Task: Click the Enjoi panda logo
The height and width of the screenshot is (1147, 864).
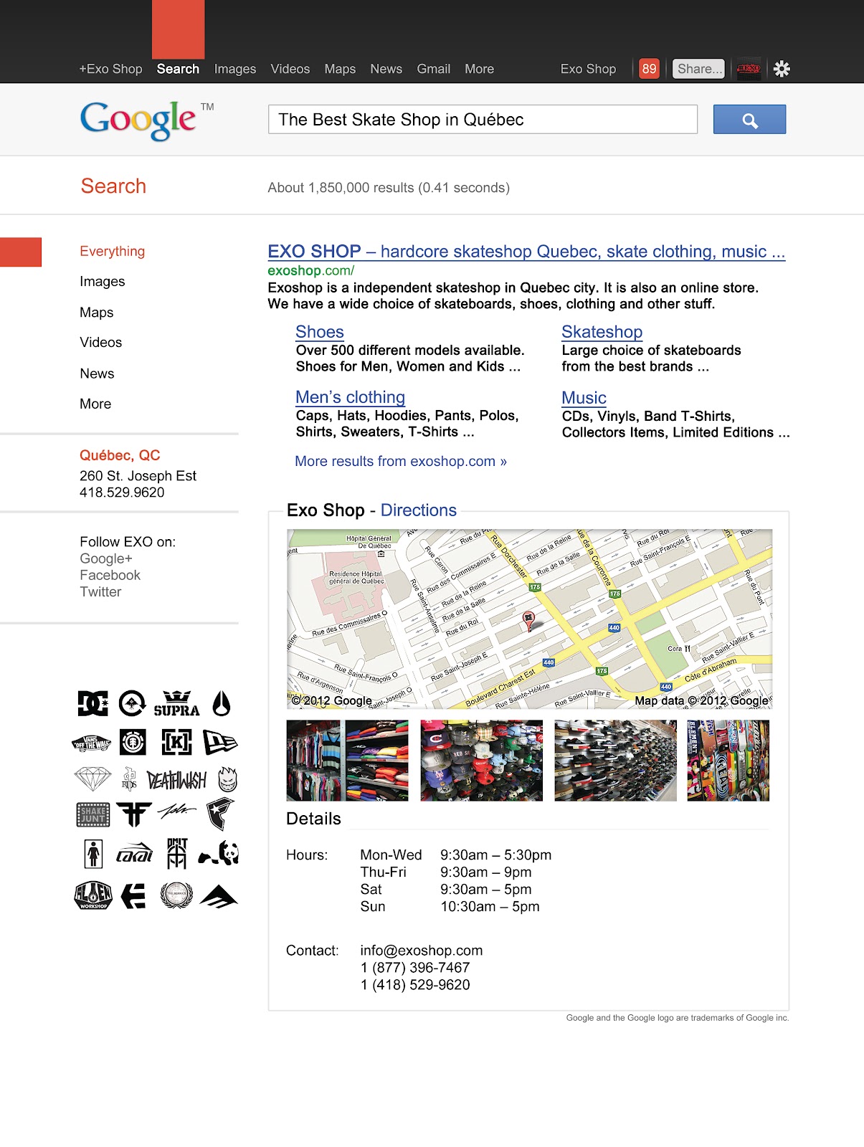Action: (219, 853)
